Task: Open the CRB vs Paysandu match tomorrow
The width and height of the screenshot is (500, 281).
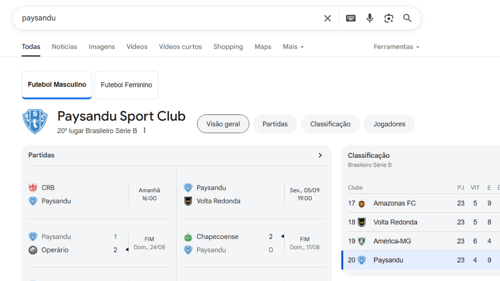Action: 99,194
